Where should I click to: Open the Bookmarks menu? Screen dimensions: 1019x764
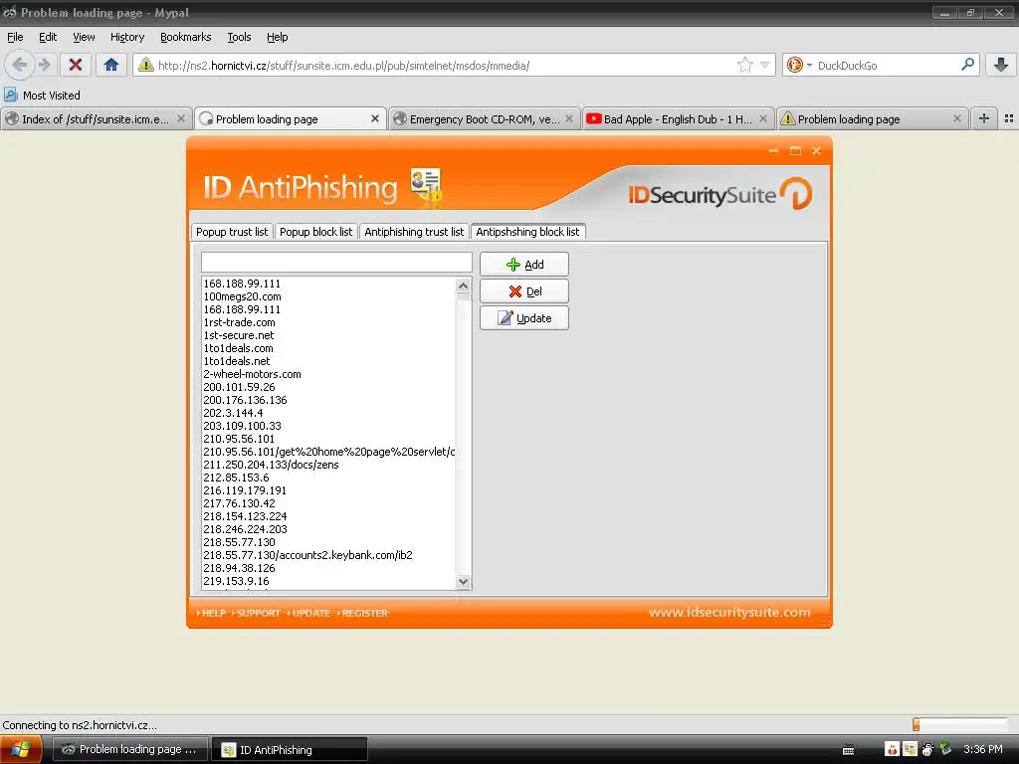coord(186,37)
